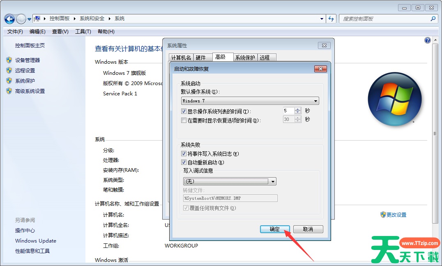Open the blue help question mark icon

[427, 40]
